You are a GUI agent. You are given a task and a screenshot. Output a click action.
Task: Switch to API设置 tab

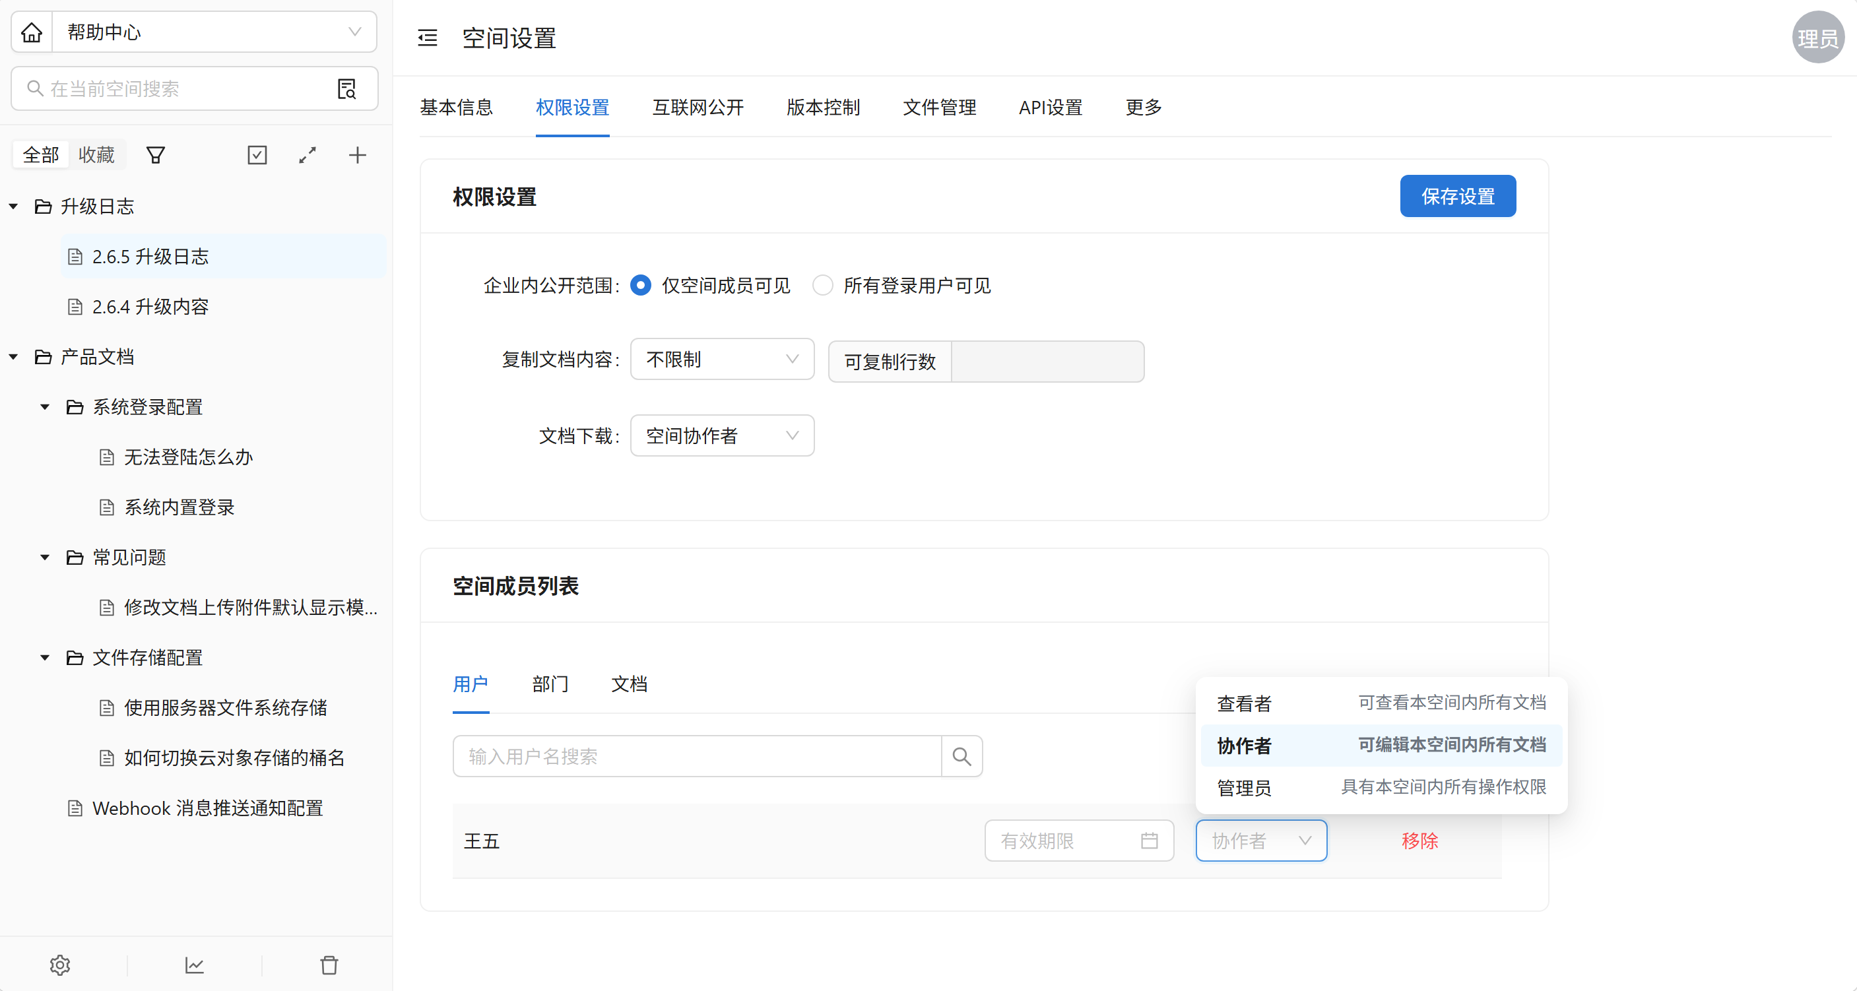1051,108
